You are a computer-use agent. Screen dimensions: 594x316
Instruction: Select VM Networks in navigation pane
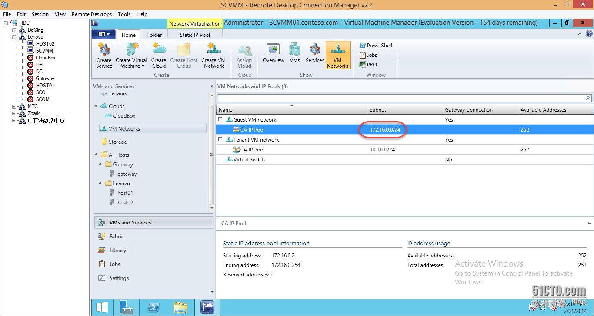pyautogui.click(x=153, y=129)
